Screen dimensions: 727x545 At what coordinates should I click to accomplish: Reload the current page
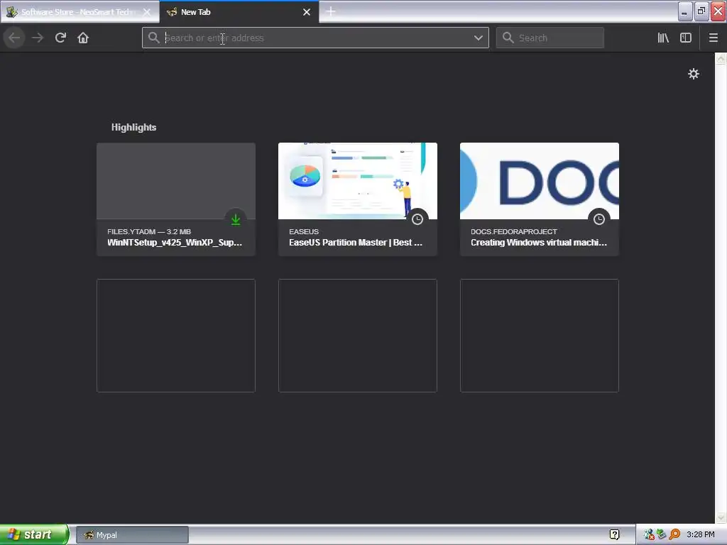(x=60, y=38)
